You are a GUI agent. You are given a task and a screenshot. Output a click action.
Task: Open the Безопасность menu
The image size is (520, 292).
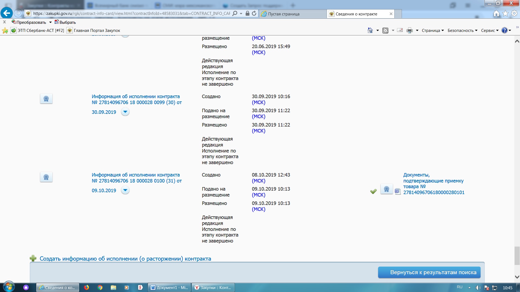click(x=462, y=30)
